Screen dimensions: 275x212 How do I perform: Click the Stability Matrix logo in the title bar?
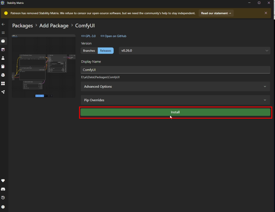(x=2, y=3)
